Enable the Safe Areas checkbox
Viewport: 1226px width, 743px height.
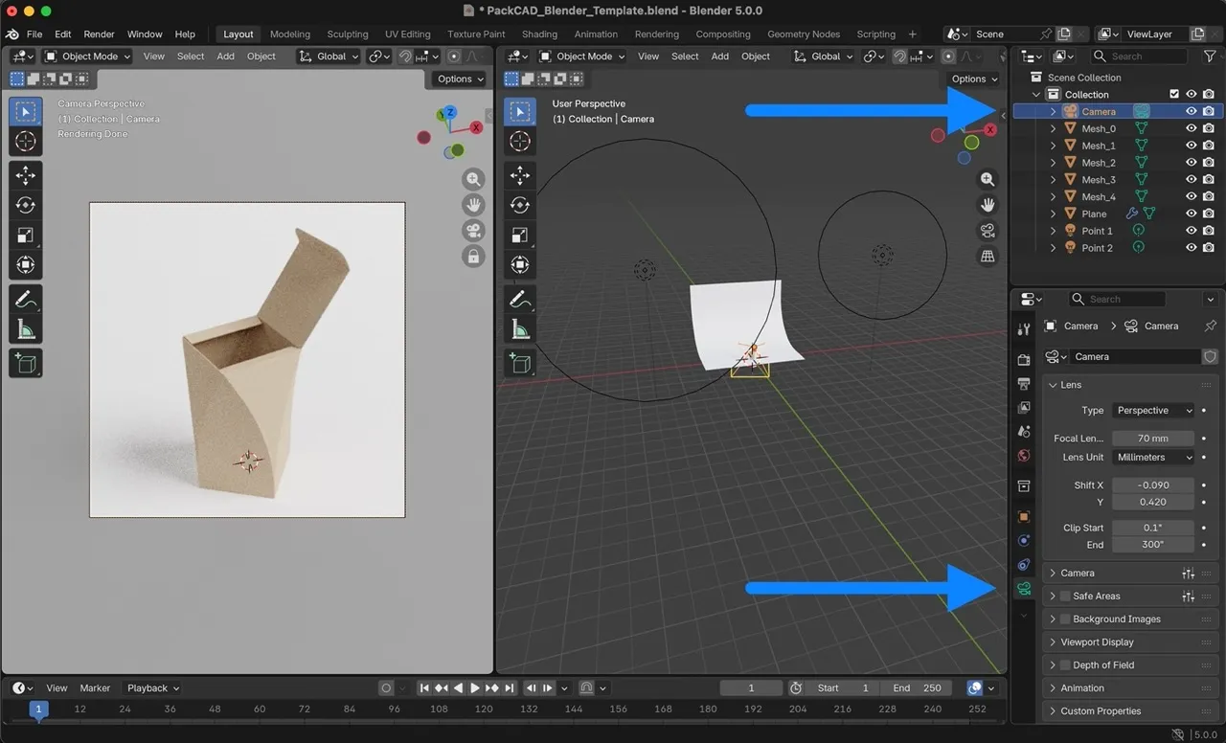coord(1064,597)
